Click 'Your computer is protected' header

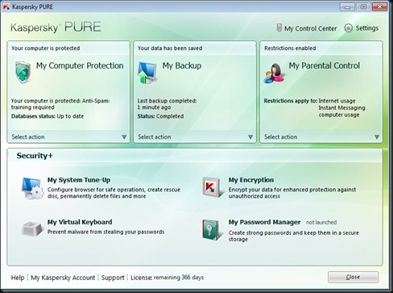coord(46,48)
